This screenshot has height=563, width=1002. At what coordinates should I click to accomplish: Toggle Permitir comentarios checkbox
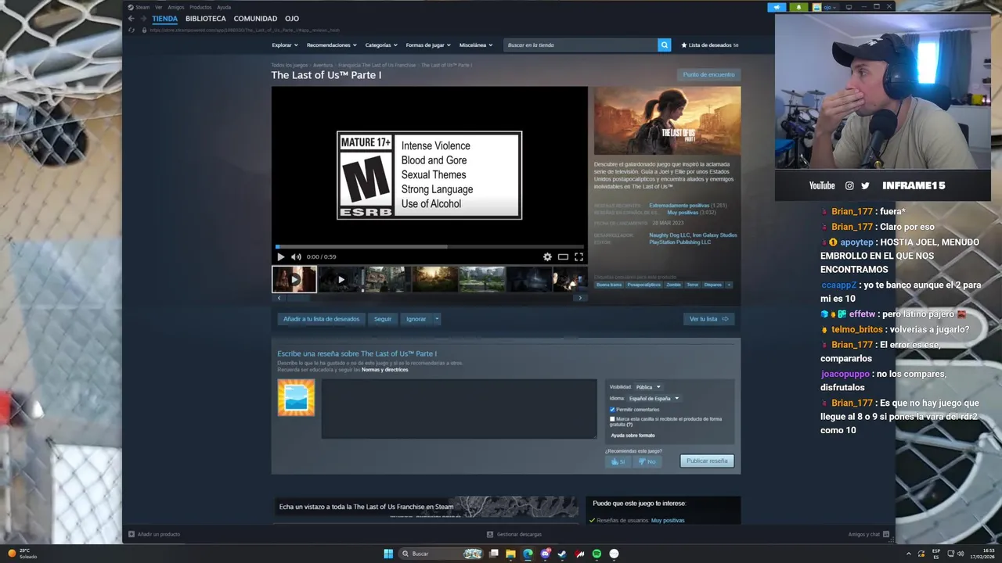tap(612, 410)
